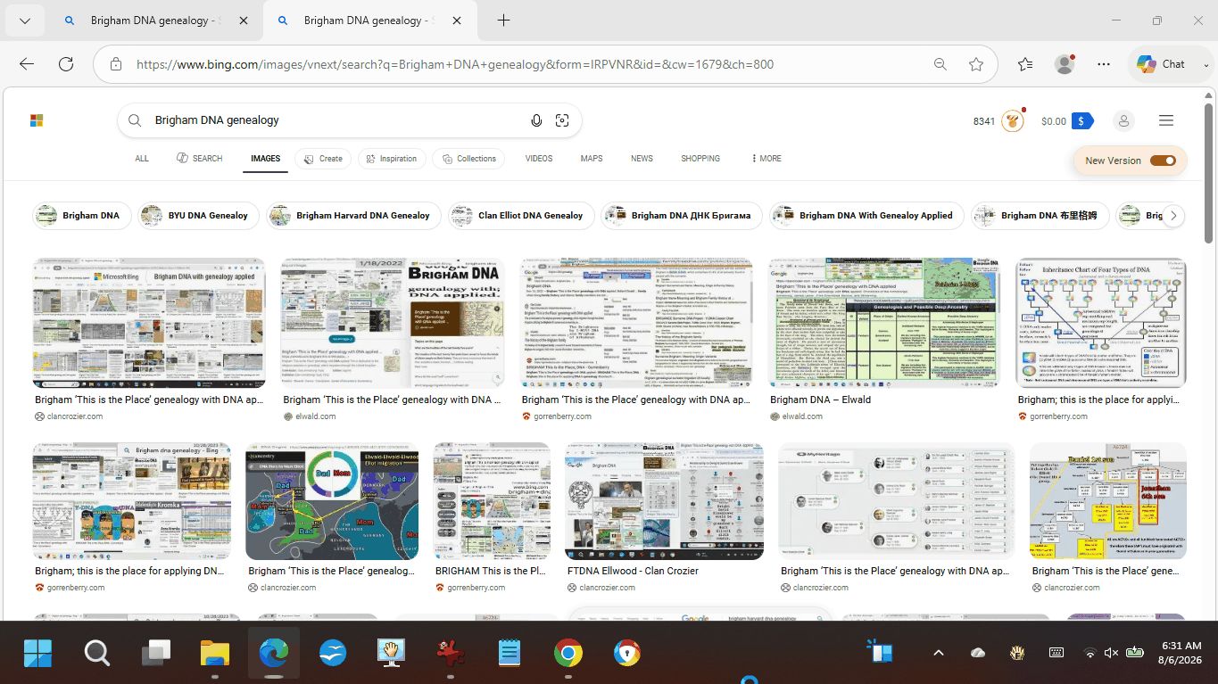The image size is (1218, 684).
Task: Open the Create image tab
Action: pos(323,159)
